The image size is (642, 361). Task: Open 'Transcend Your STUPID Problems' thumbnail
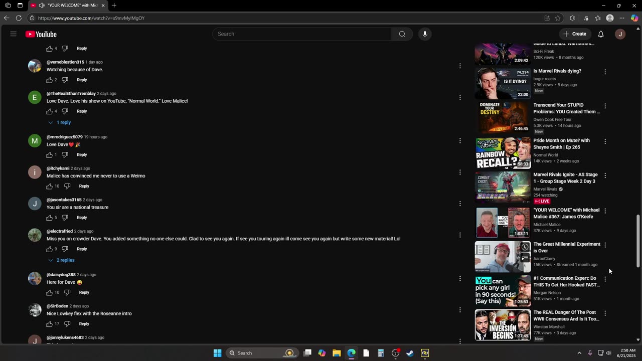coord(503,117)
